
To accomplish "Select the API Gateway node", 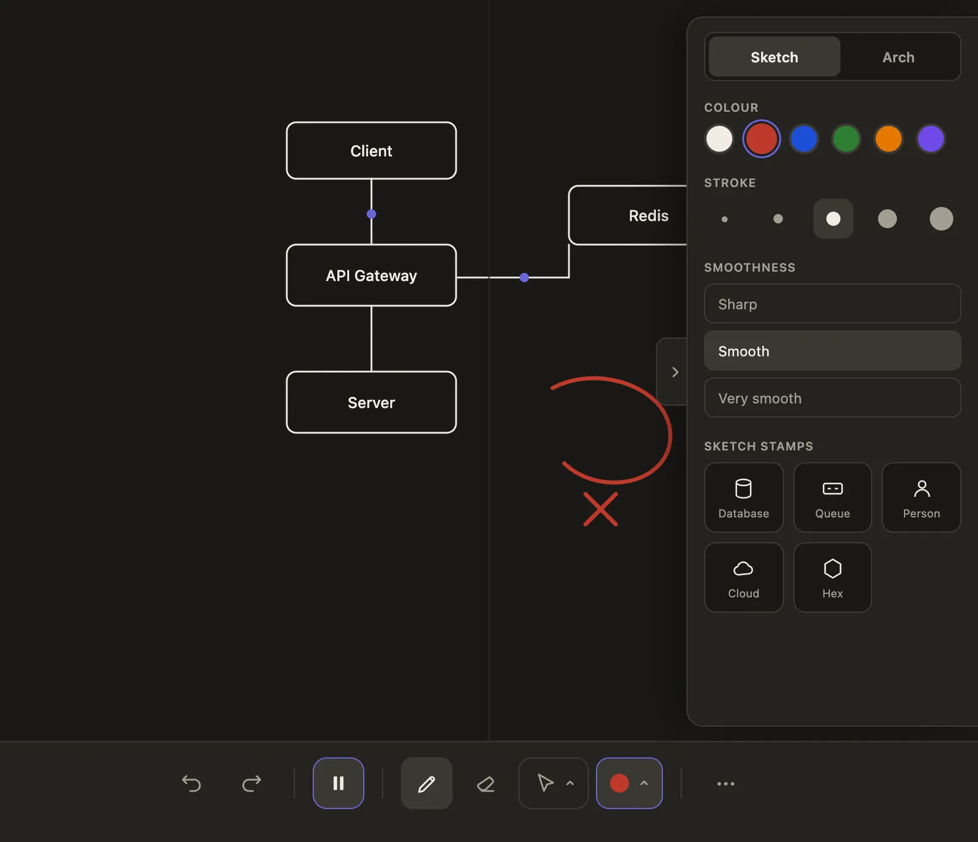I will pos(372,276).
